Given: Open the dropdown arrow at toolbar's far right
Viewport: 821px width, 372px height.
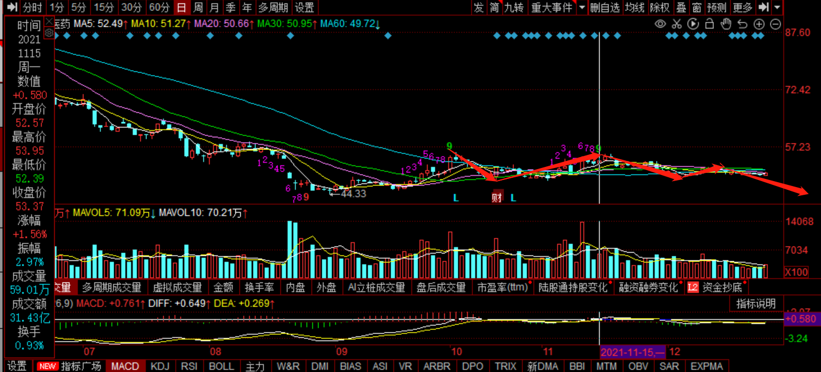Looking at the screenshot, I should [x=777, y=8].
